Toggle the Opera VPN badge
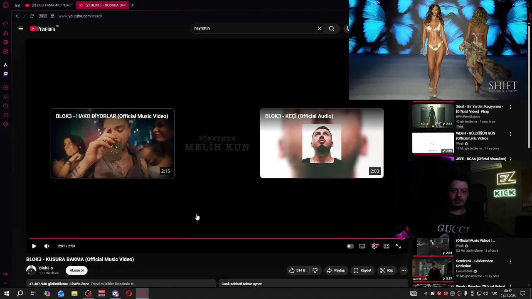 tap(43, 16)
